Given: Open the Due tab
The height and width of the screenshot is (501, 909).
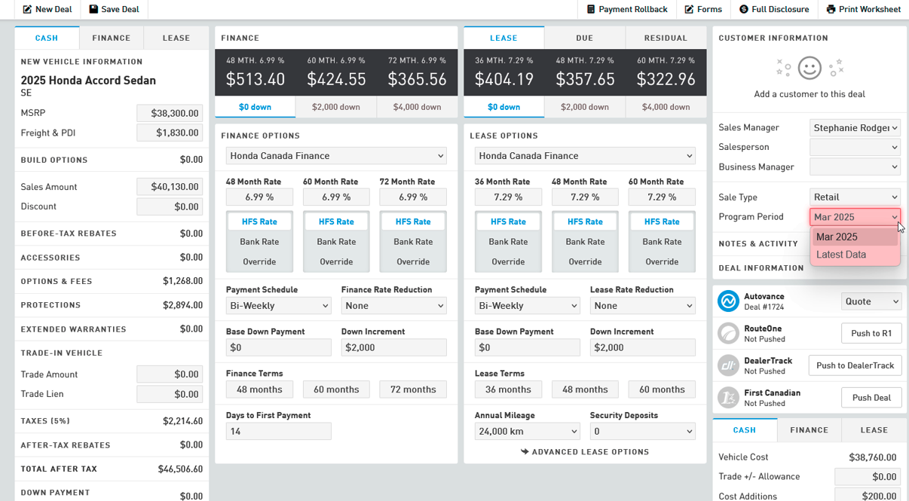Looking at the screenshot, I should coord(585,38).
